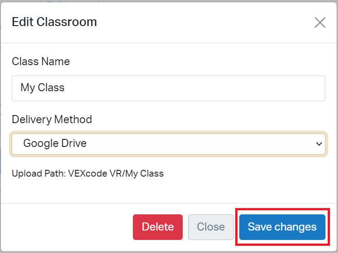The image size is (338, 253).
Task: Click the "Class Name" label
Action: coord(41,62)
